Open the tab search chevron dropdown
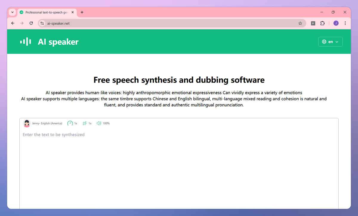 click(x=12, y=12)
